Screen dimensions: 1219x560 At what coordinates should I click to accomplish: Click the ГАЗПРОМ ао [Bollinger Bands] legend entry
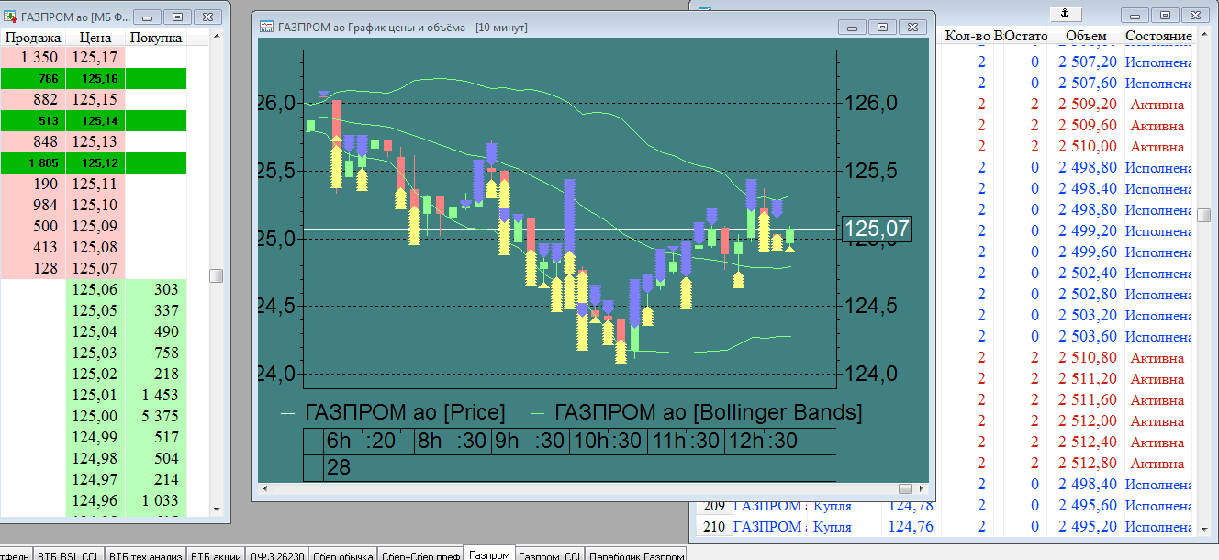(696, 412)
